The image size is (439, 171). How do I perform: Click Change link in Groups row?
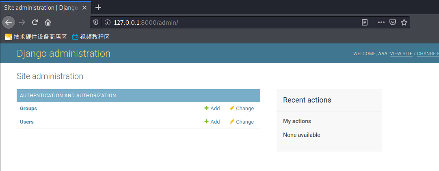point(242,109)
